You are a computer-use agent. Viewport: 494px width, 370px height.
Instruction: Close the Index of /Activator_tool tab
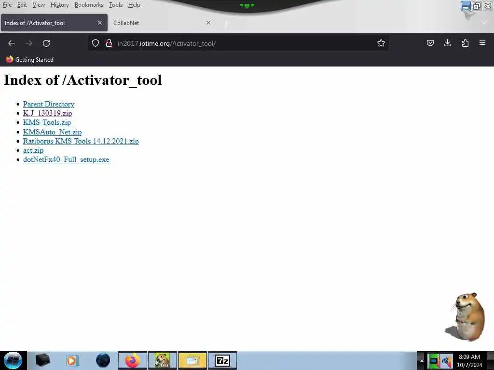(x=100, y=23)
